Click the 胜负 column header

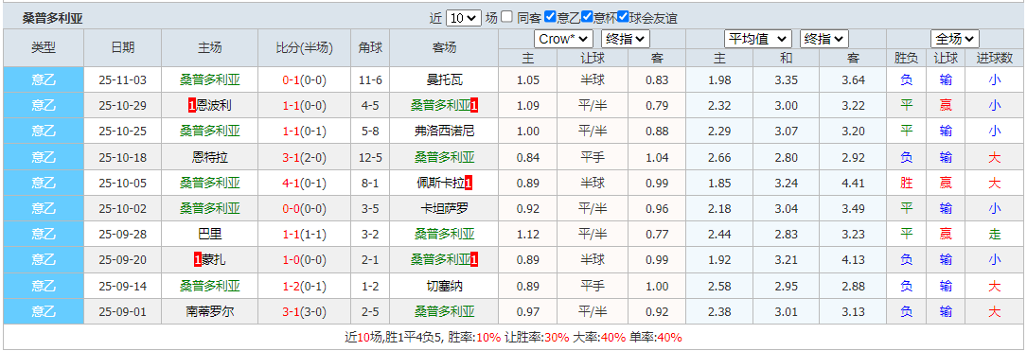[x=907, y=59]
